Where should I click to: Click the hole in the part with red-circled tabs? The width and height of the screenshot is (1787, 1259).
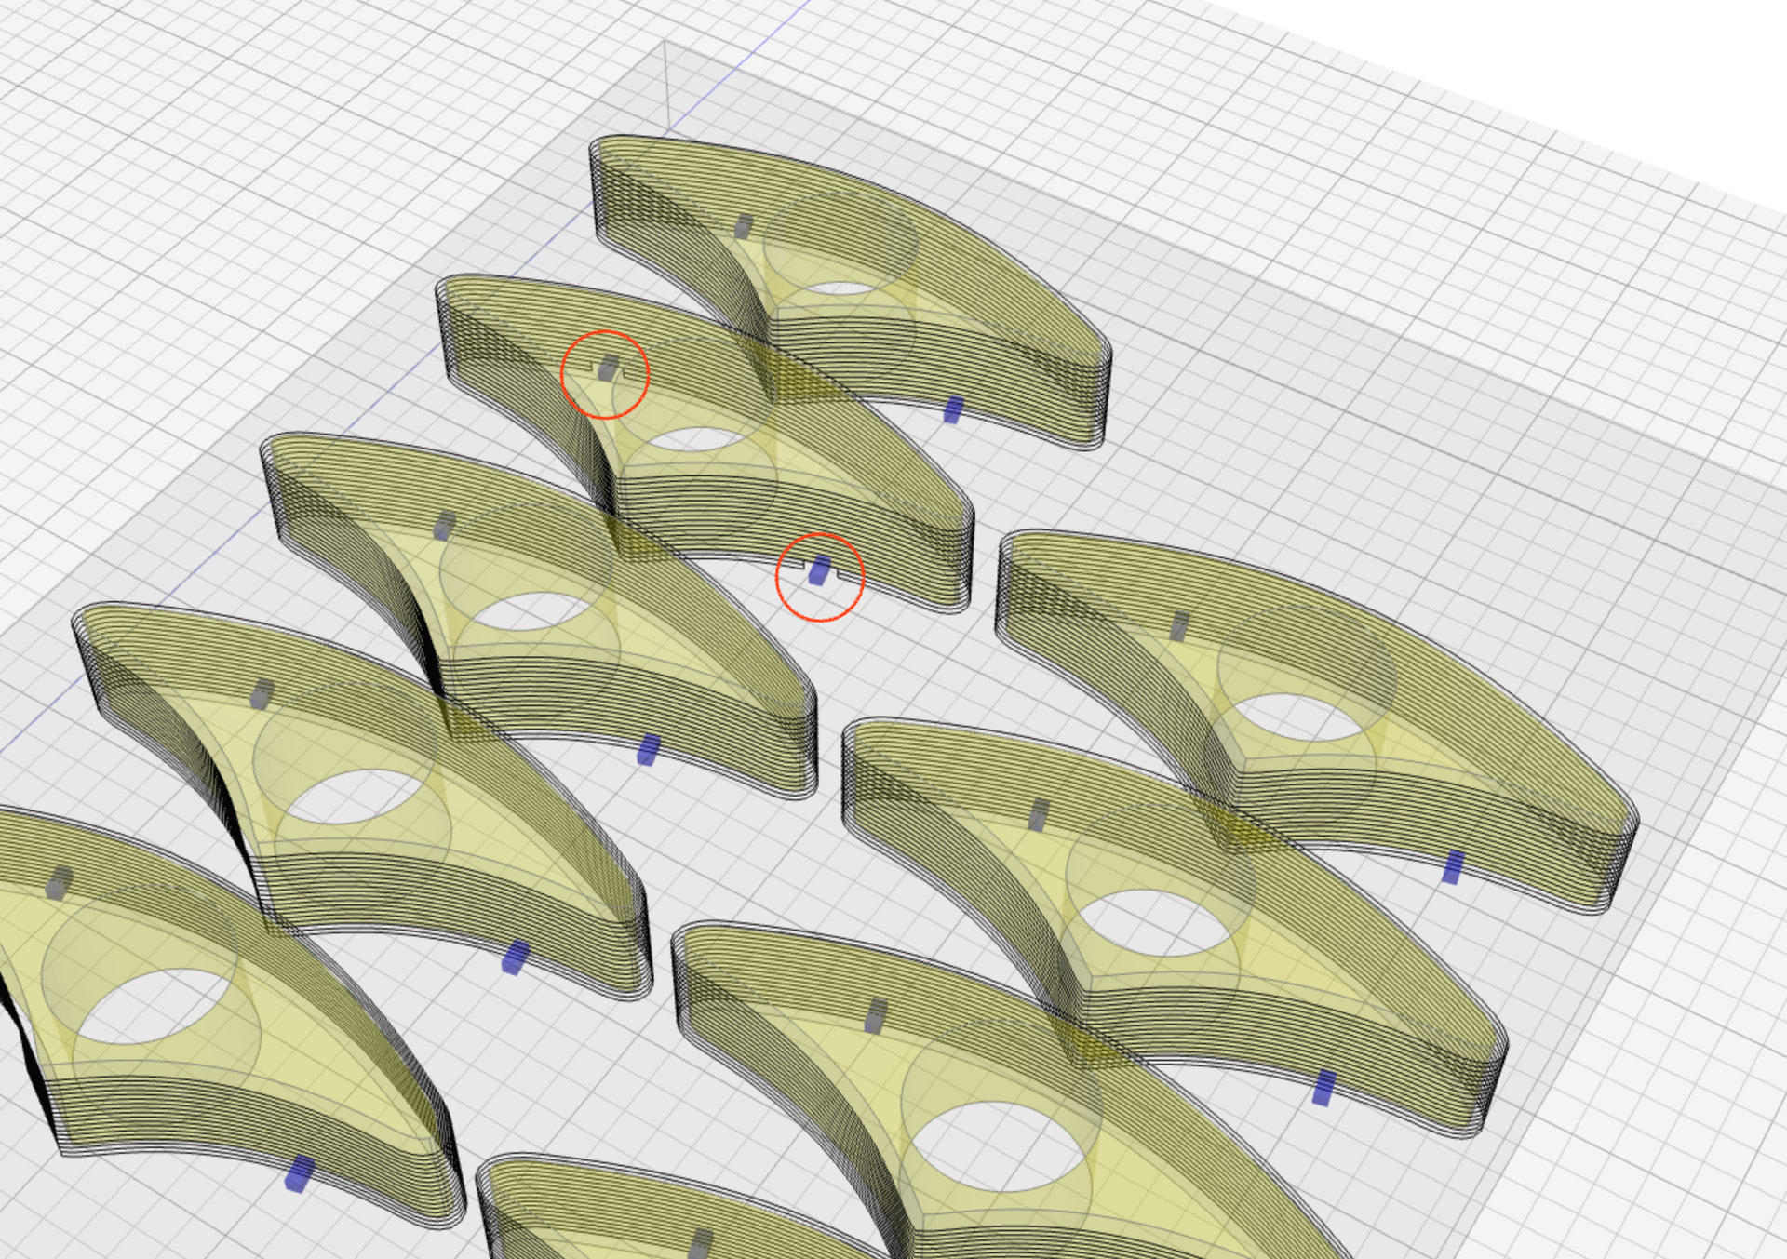(693, 439)
